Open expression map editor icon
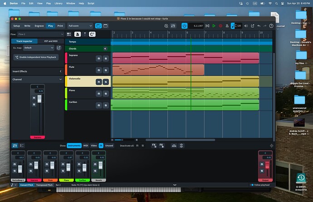Image resolution: width=313 pixels, height=202 pixels. (x=59, y=48)
